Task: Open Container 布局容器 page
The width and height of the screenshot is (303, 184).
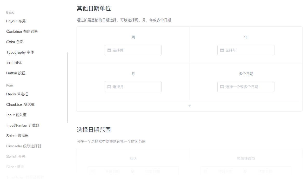Action: 22,31
